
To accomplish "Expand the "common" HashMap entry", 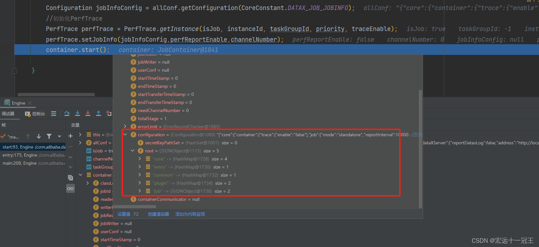I will coord(140,175).
